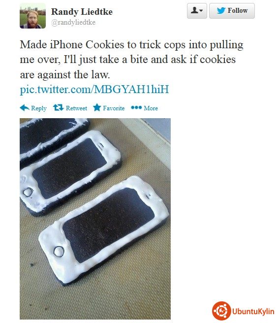Click the Retweet arrows icon
The width and height of the screenshot is (278, 323).
[58, 107]
